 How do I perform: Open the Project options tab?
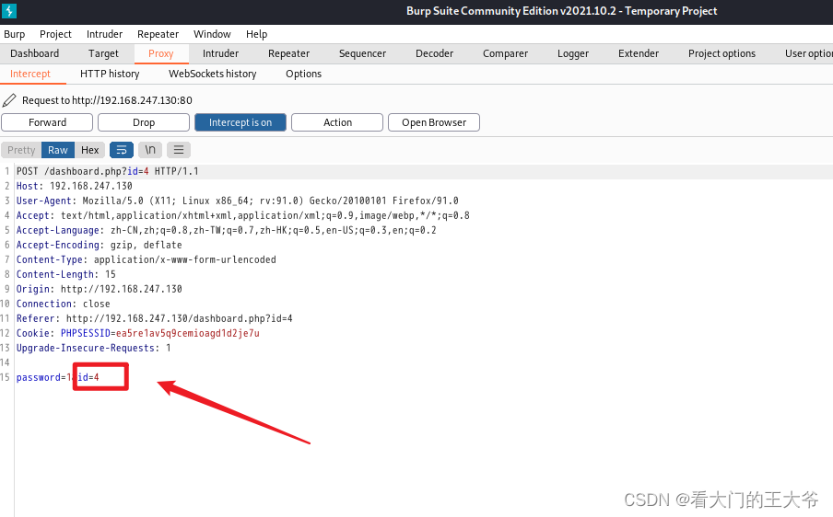(722, 53)
